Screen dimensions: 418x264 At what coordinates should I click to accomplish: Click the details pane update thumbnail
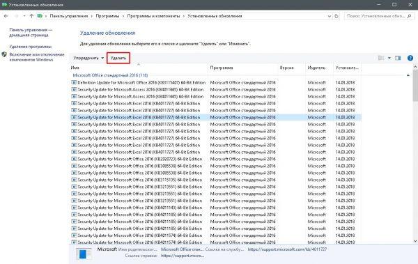83,254
